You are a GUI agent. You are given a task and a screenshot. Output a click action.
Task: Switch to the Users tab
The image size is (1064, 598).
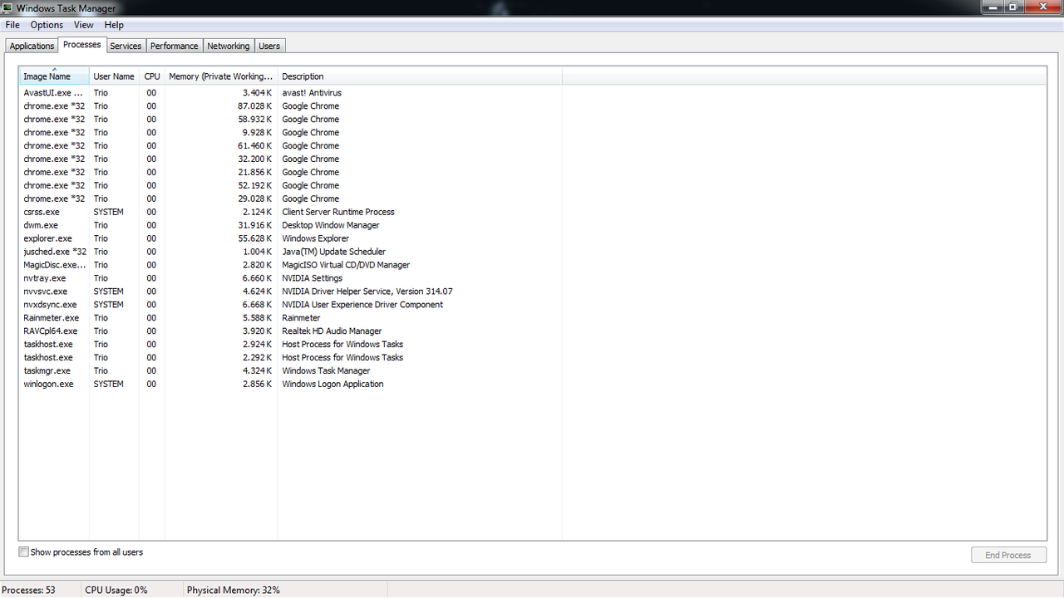269,46
